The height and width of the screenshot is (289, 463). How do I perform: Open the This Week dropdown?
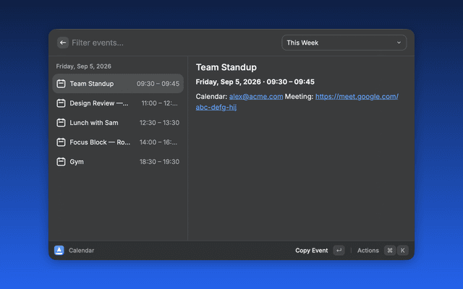coord(344,43)
